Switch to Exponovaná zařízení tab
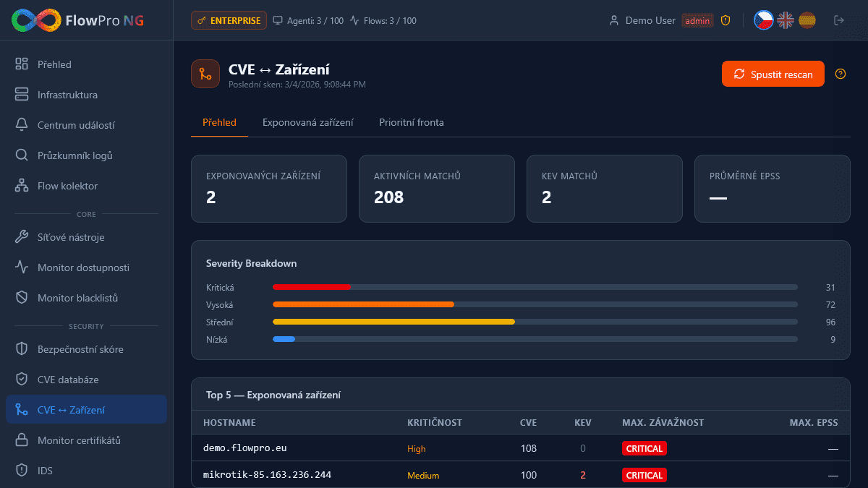The width and height of the screenshot is (868, 488). (x=308, y=122)
